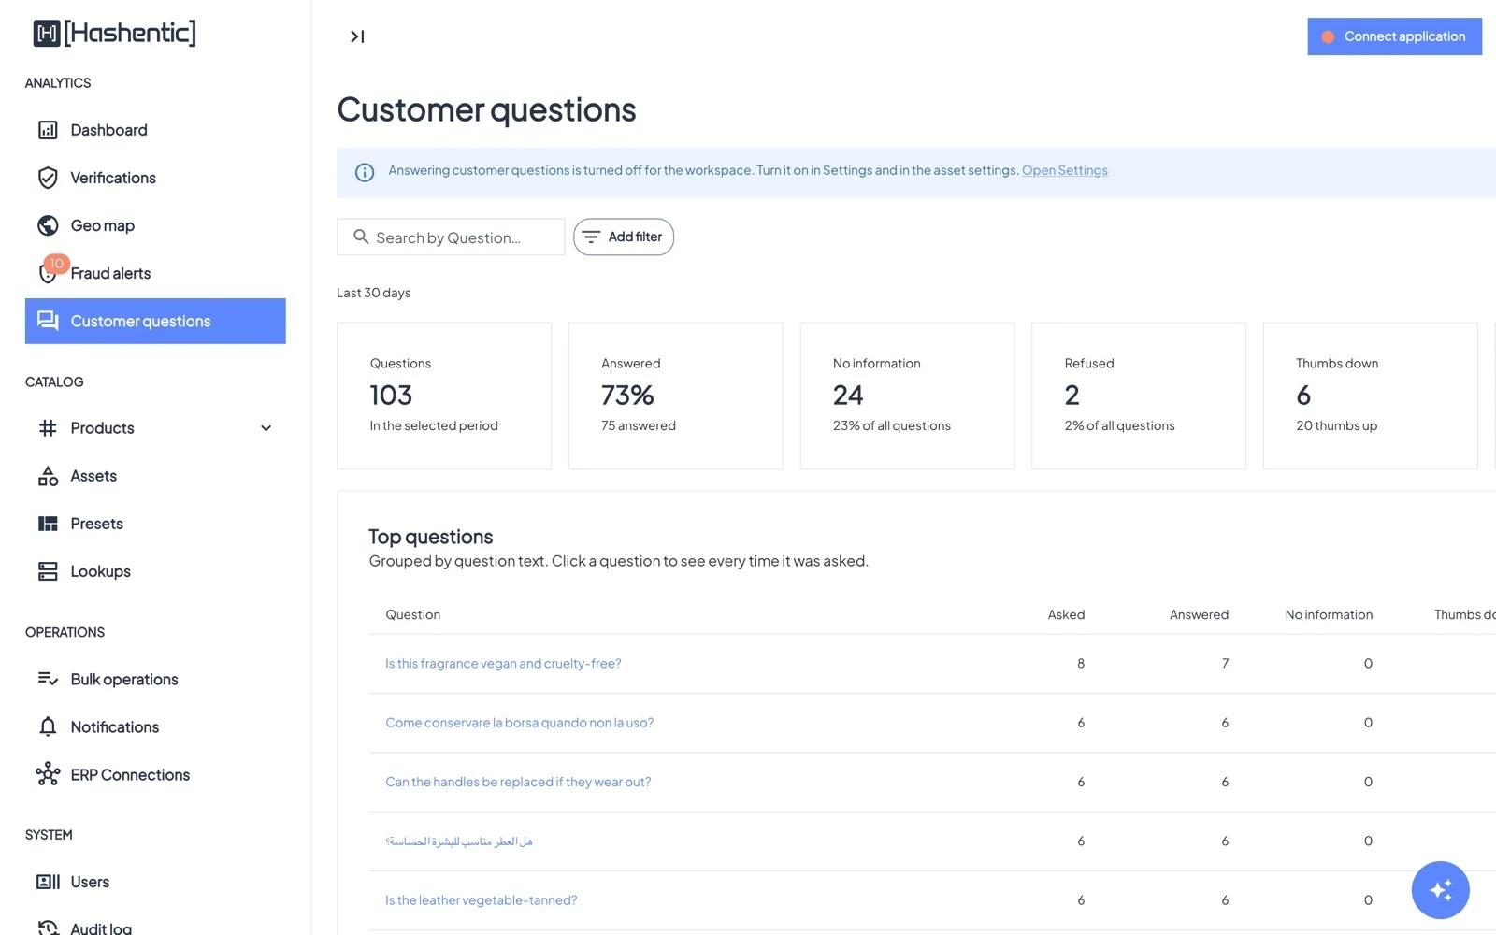
Task: Expand the Products submenu chevron
Action: tap(266, 428)
